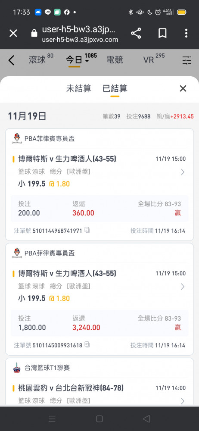Tap the share icon in browser bar
Viewport: 199px width, 431px height.
point(136,33)
